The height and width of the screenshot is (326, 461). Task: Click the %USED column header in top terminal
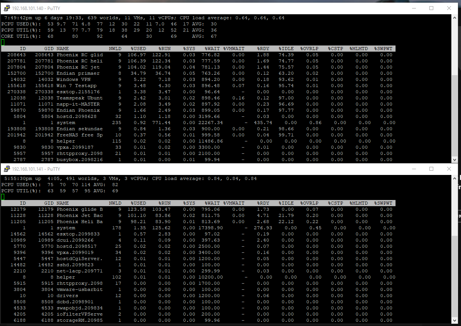138,49
